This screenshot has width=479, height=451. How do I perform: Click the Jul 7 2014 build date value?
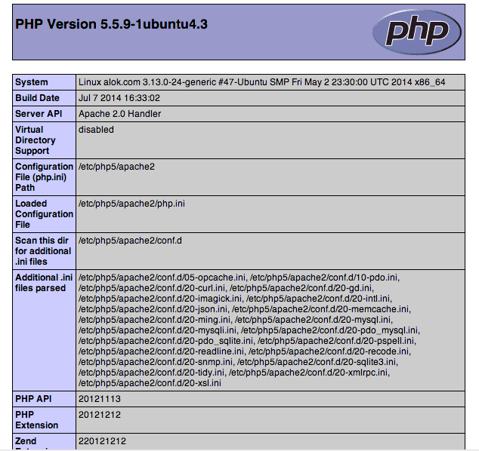[x=119, y=98]
